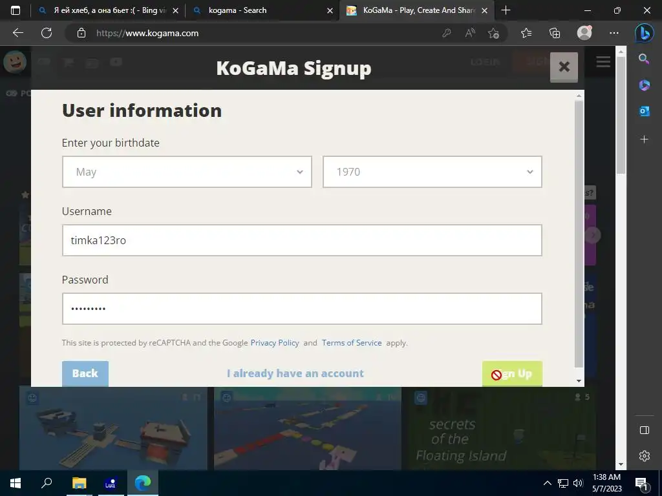Click the page scrollbar up arrow

[x=621, y=51]
